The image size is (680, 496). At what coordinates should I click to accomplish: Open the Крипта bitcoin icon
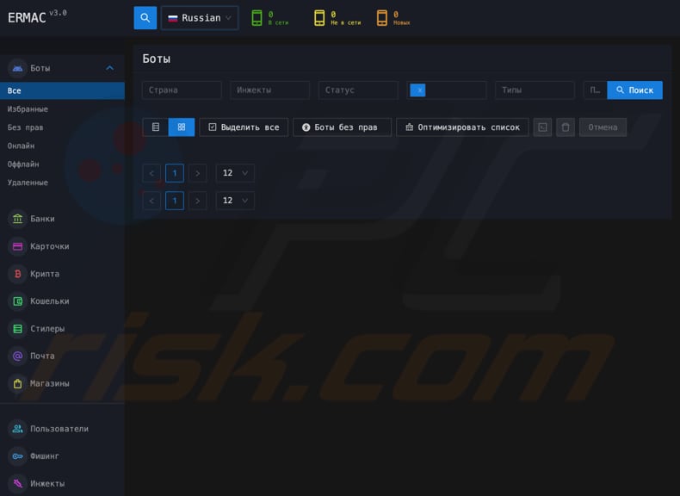[x=17, y=274]
